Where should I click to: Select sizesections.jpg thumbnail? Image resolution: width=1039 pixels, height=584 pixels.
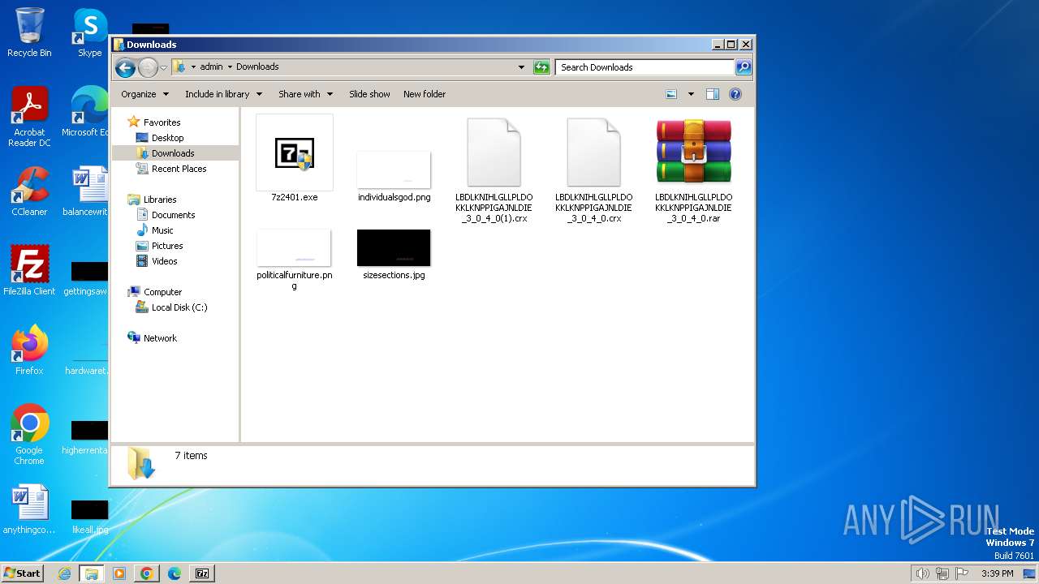pos(394,255)
